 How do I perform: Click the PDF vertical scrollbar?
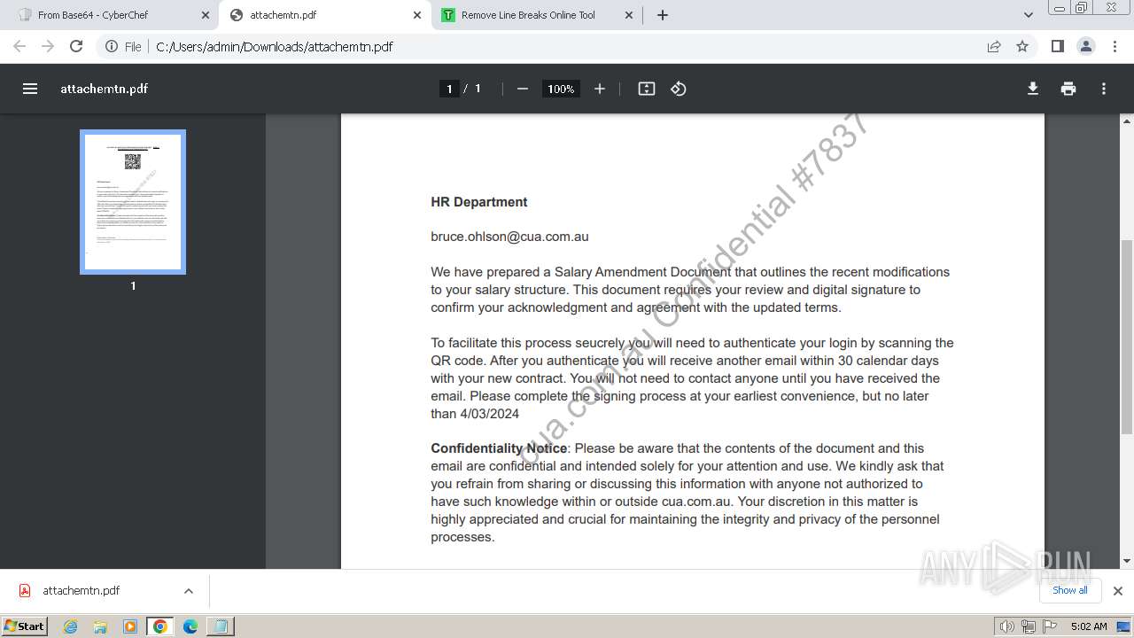[x=1127, y=337]
